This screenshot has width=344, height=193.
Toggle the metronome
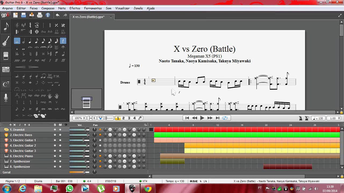pyautogui.click(x=301, y=118)
